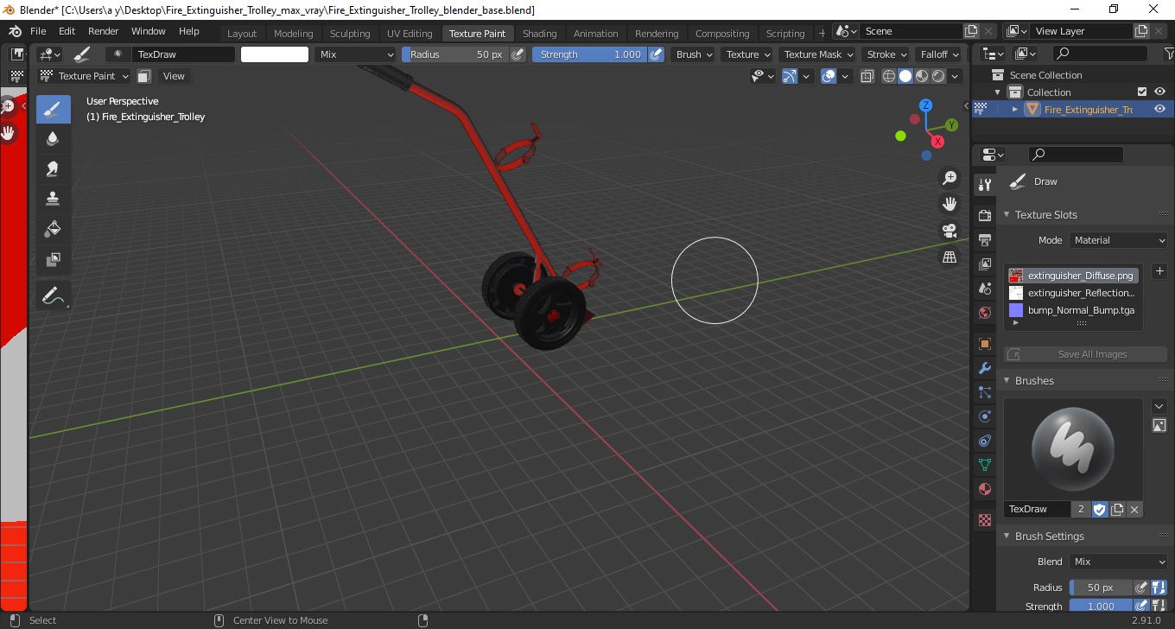Viewport: 1175px width, 629px height.
Task: Click the white brush color swatch
Action: (x=275, y=54)
